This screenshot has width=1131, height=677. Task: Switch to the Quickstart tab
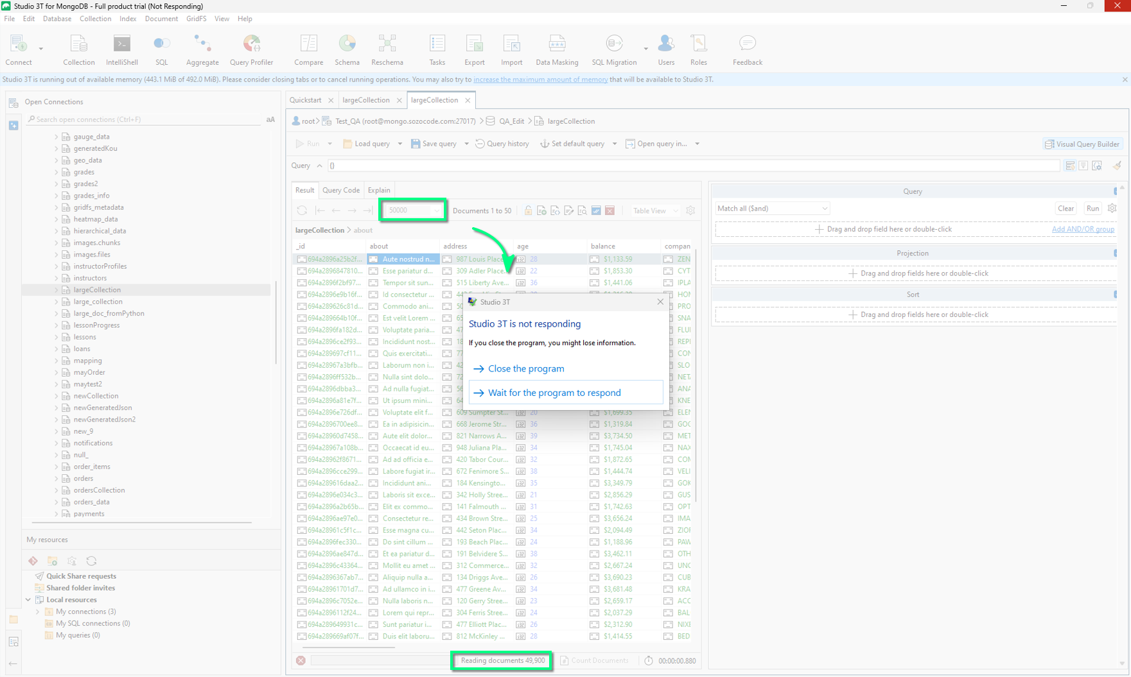[306, 100]
